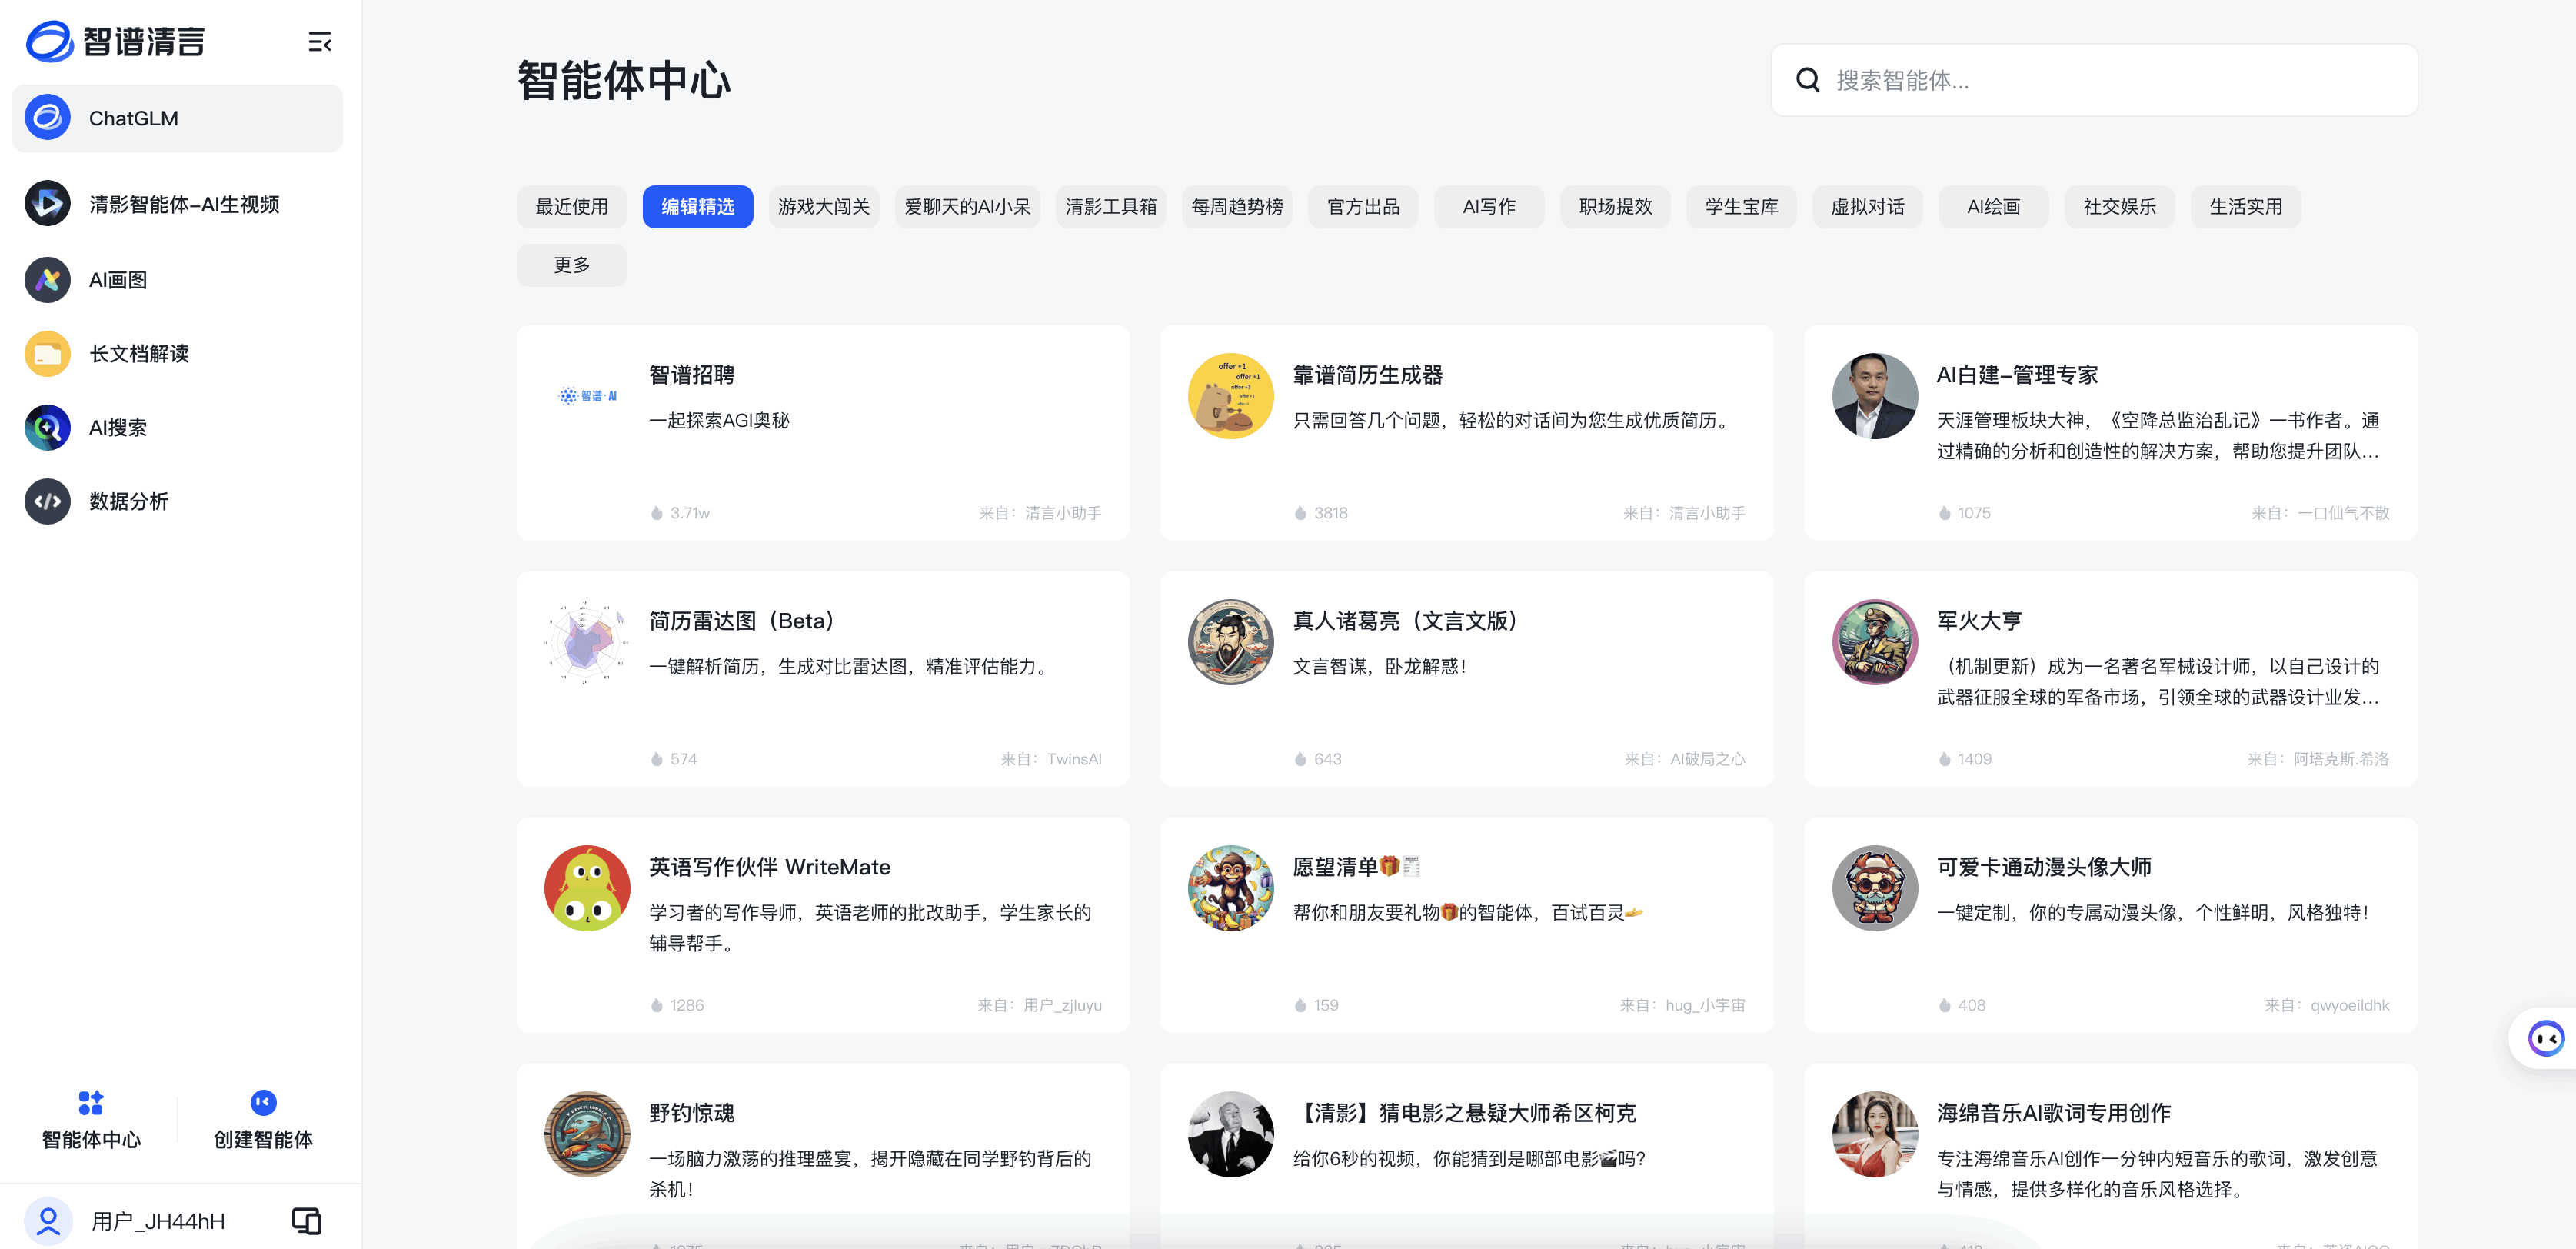Open the 清影智能体-AI生视频 icon in the sidebar

click(47, 204)
